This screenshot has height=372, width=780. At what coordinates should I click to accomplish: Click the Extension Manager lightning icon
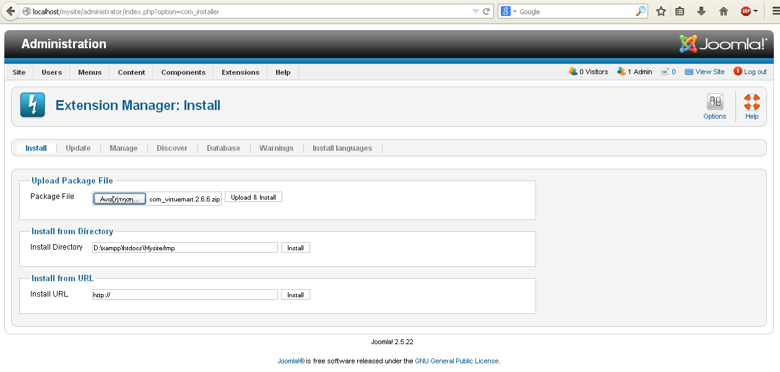click(x=32, y=105)
